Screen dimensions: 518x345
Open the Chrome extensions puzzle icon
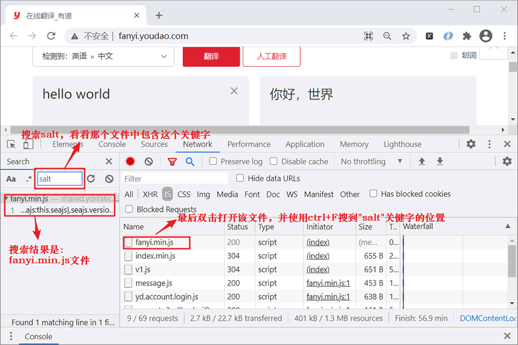pos(467,36)
